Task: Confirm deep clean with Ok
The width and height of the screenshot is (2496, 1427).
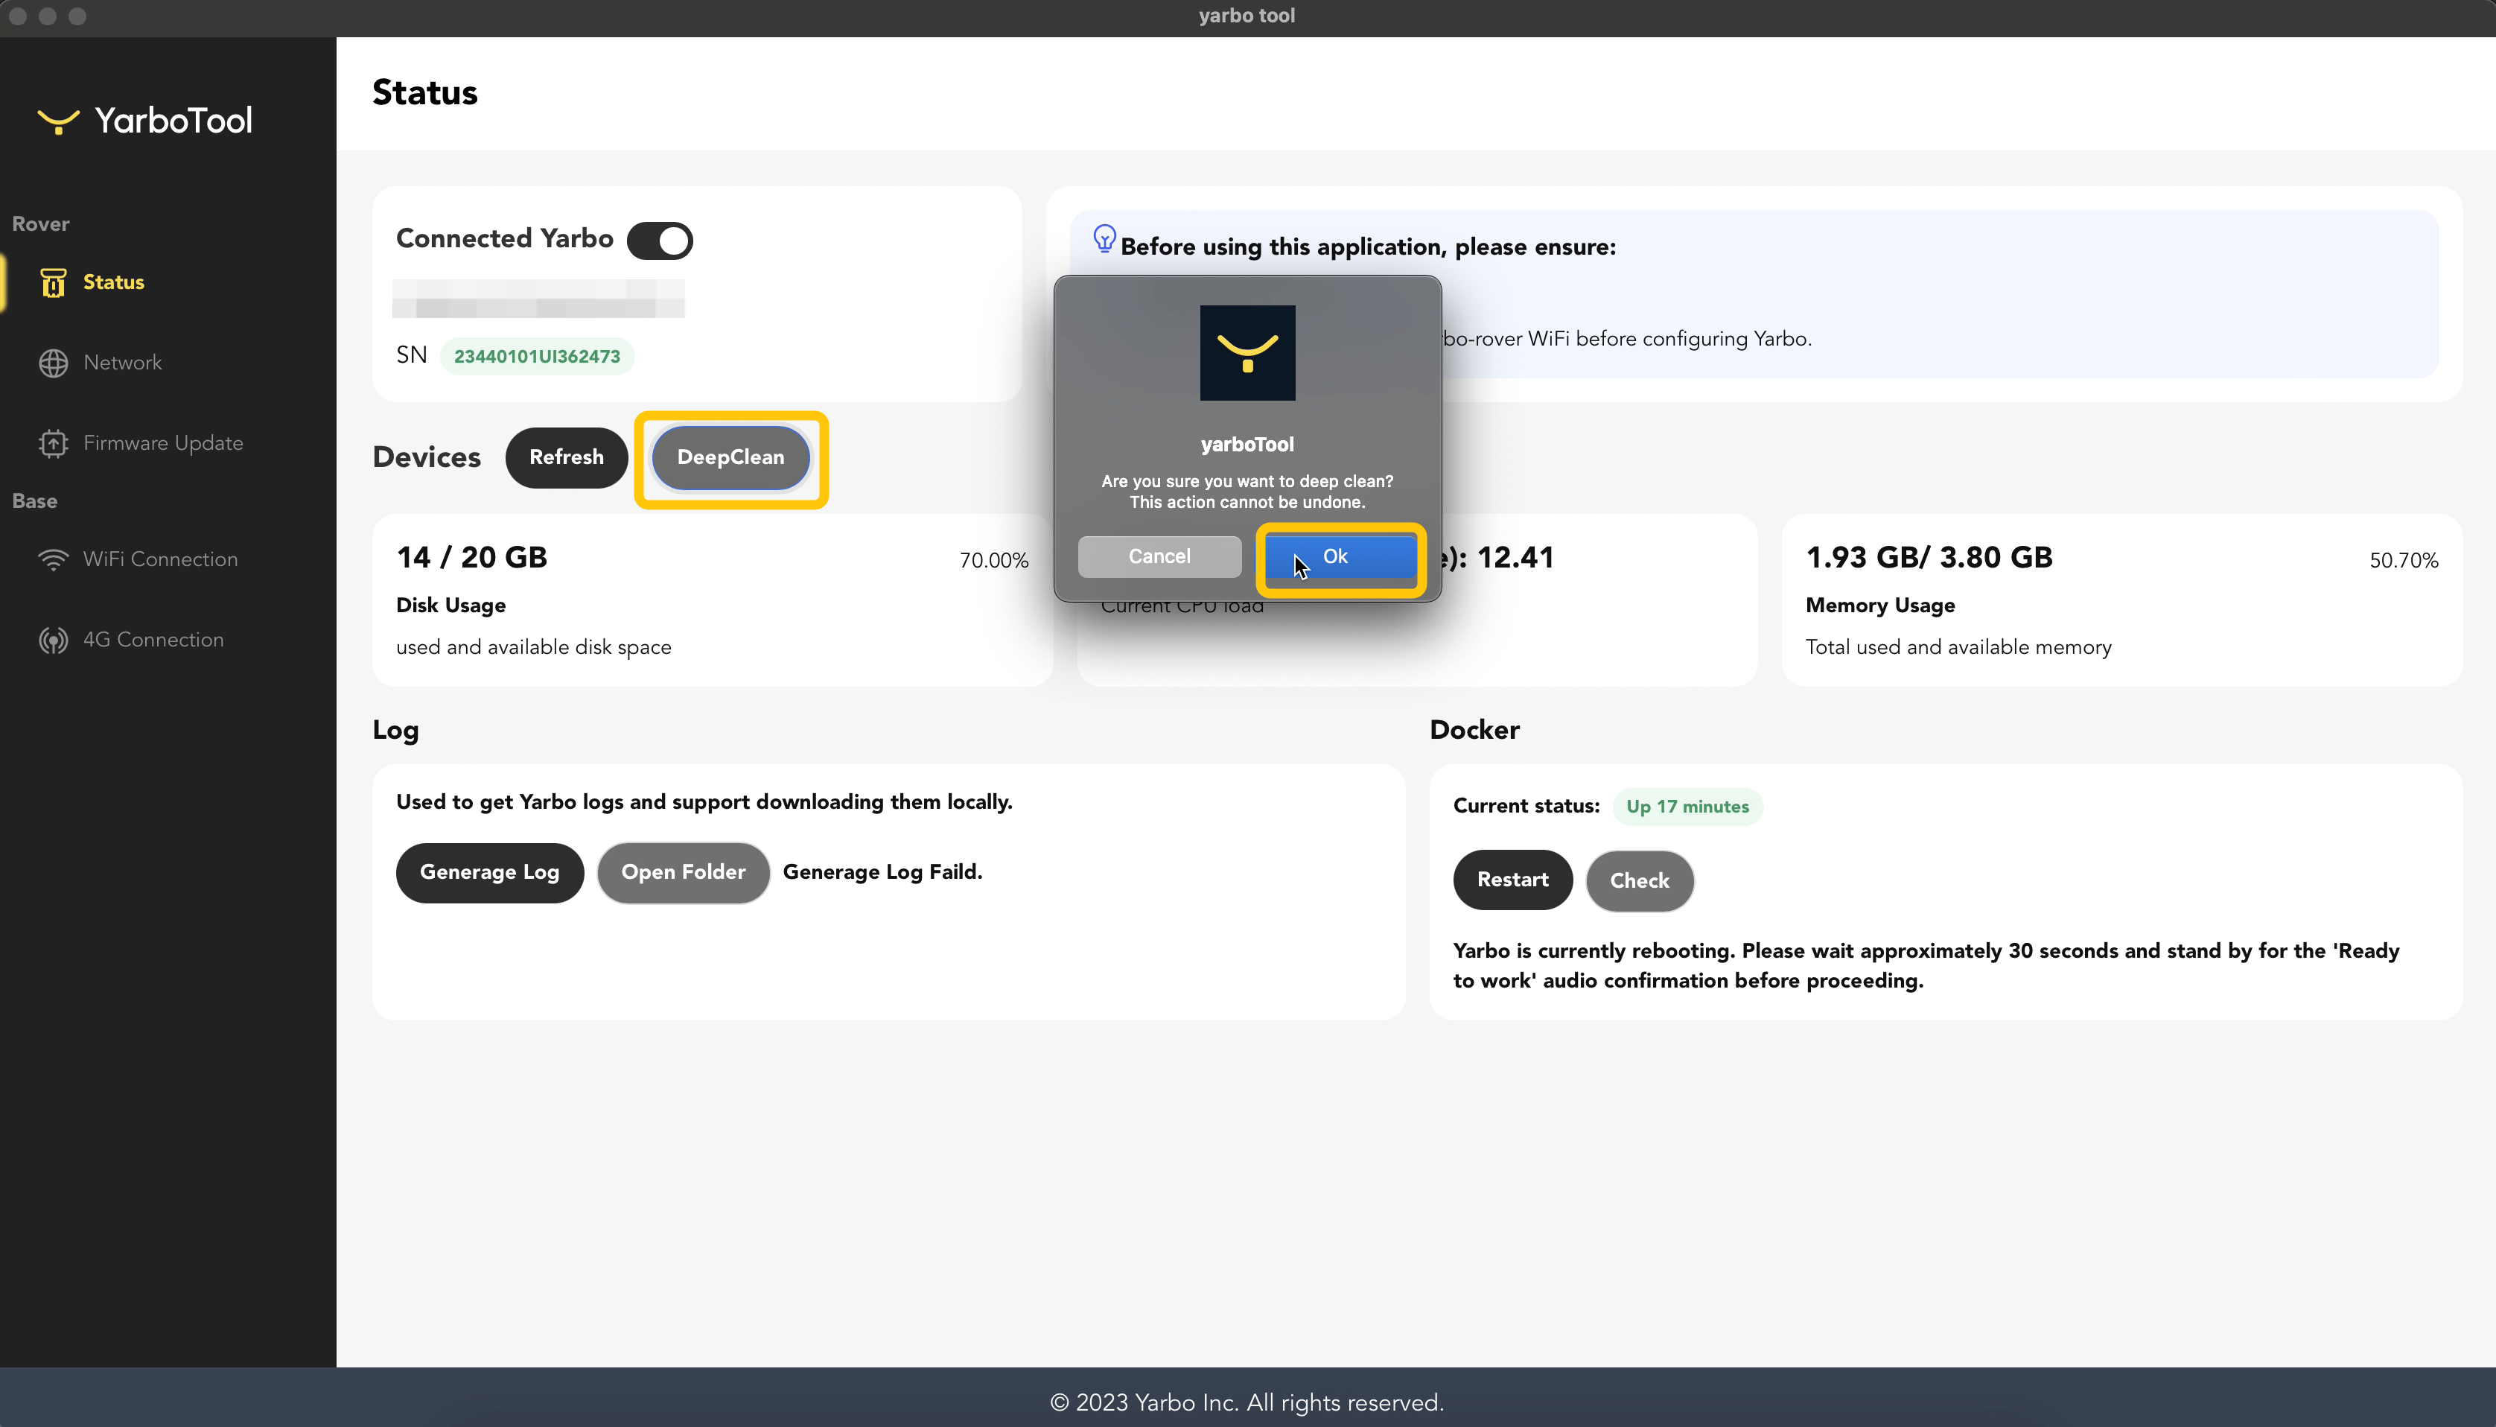Action: tap(1339, 556)
